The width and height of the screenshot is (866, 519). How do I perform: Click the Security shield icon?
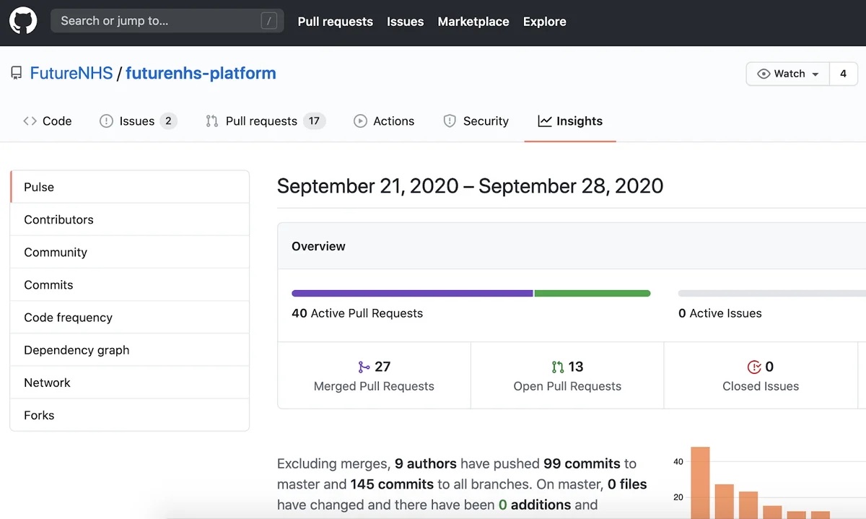pos(450,121)
